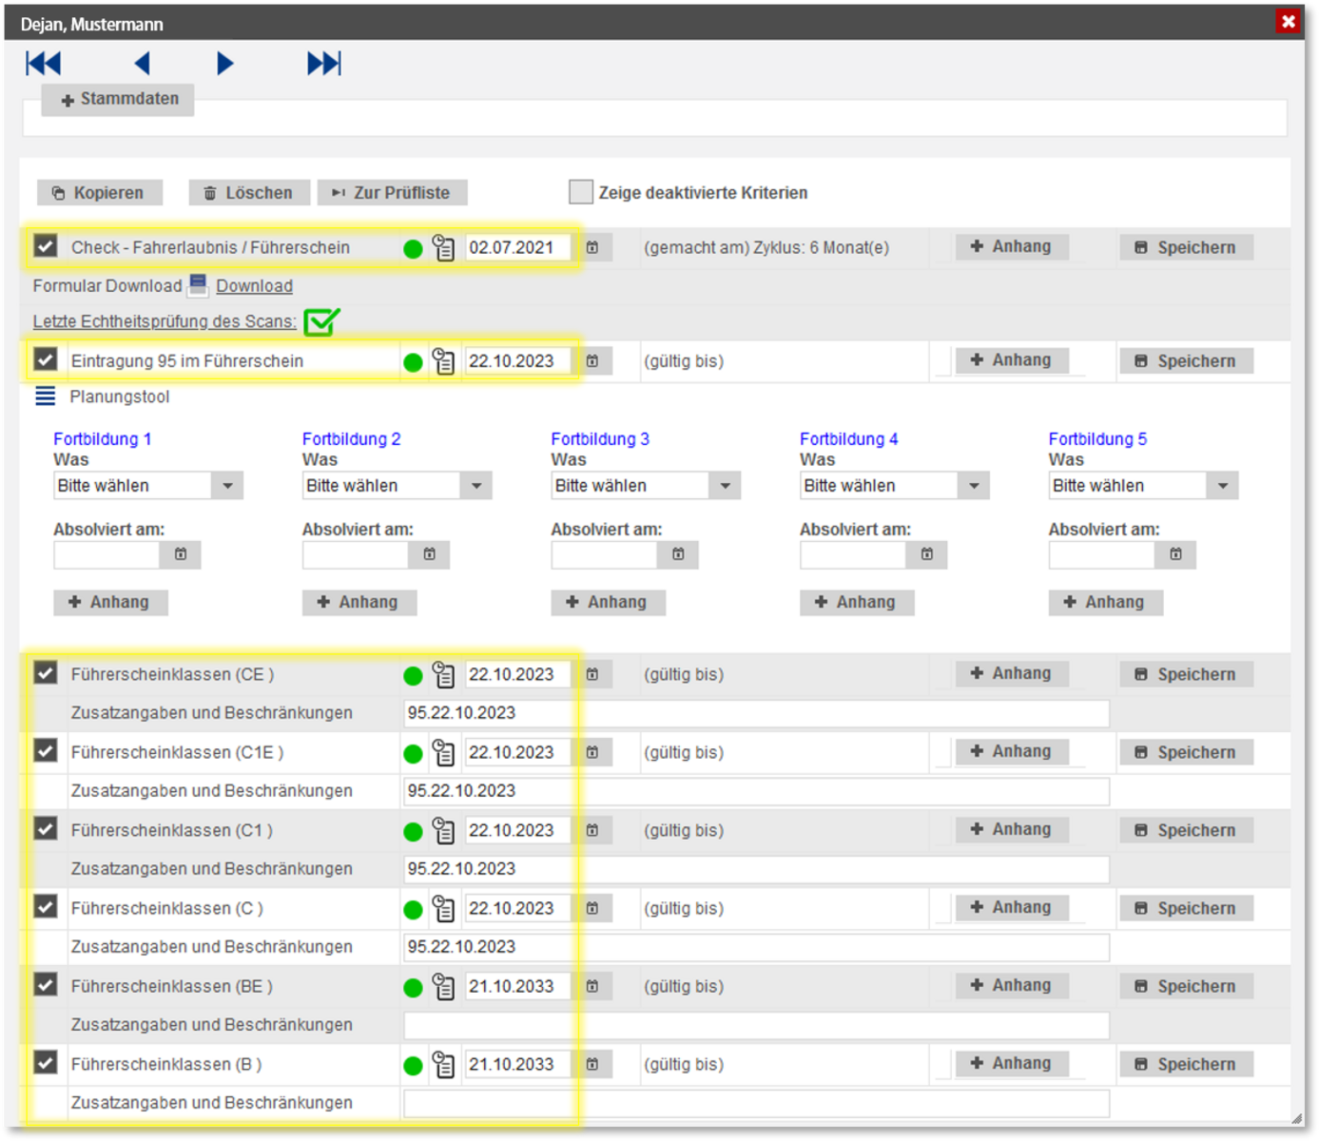1319x1141 pixels.
Task: Add Anhang to Eintragung 95 row
Action: coord(1012,360)
